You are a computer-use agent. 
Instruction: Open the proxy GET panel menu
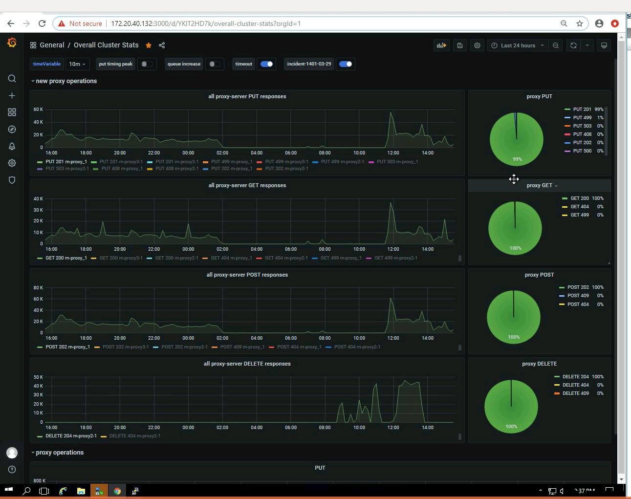542,185
